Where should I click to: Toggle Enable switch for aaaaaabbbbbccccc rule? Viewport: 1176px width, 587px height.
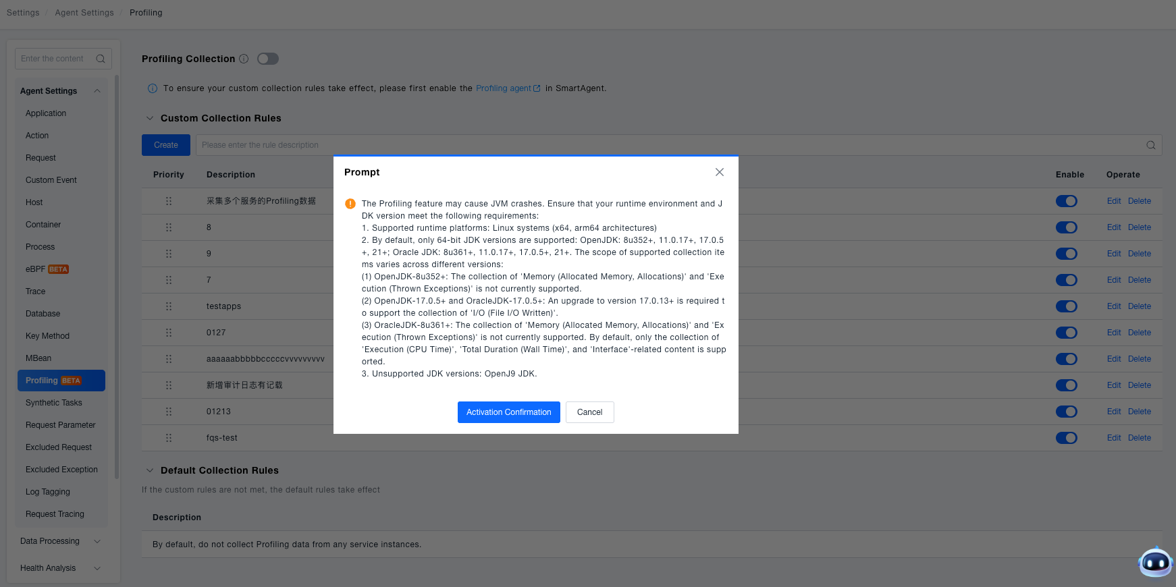[1067, 359]
